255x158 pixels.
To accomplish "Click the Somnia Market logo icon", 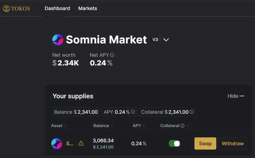I will (x=58, y=40).
